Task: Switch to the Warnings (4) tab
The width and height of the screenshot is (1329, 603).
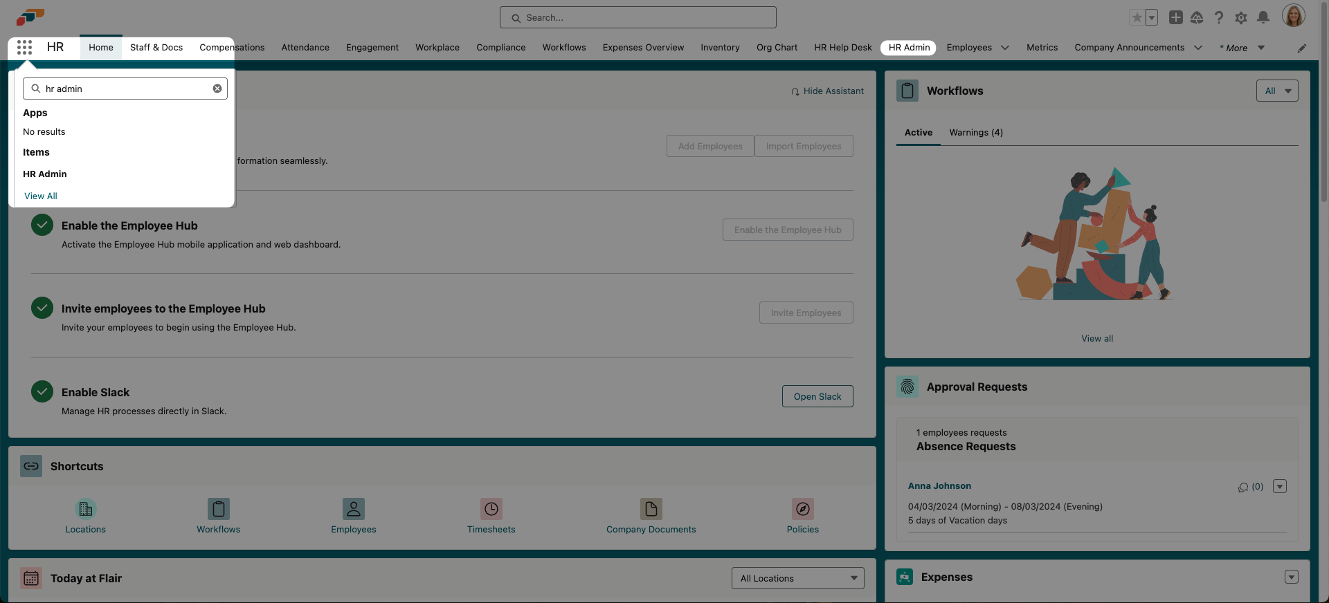Action: (x=975, y=132)
